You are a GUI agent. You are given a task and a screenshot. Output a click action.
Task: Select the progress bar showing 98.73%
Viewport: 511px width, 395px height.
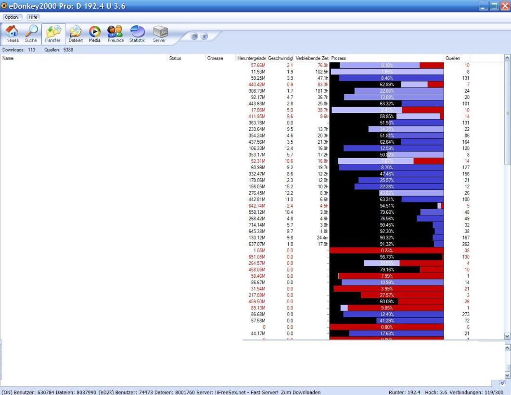pyautogui.click(x=387, y=257)
